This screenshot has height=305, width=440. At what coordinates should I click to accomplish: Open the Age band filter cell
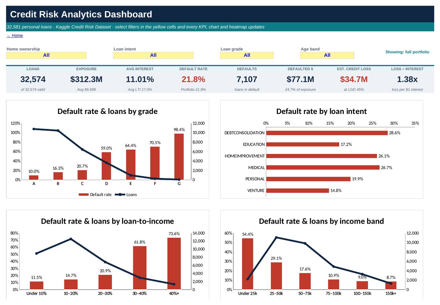[x=327, y=55]
